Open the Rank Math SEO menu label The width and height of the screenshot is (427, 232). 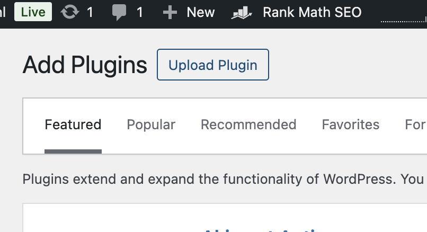click(x=312, y=12)
